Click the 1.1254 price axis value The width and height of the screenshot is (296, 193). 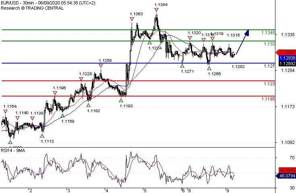coord(288,70)
